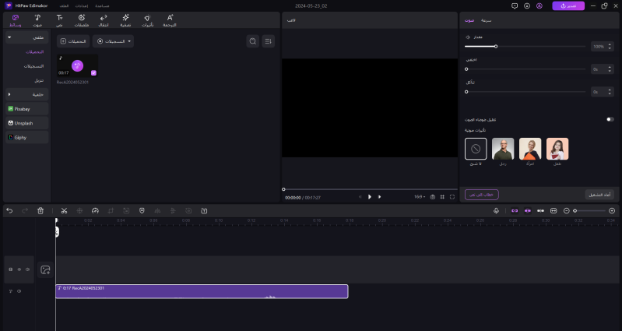This screenshot has width=622, height=331.
Task: Toggle the second purple link-clips icon
Action: (528, 211)
